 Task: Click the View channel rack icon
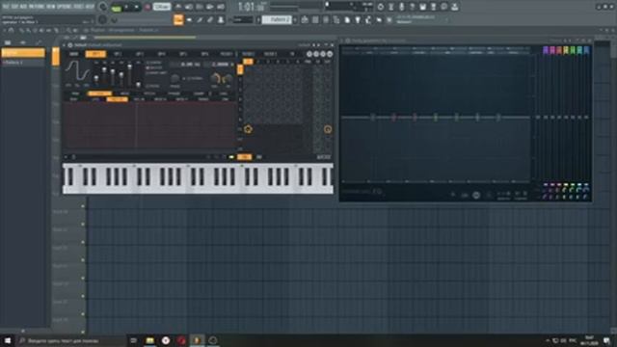coord(326,19)
